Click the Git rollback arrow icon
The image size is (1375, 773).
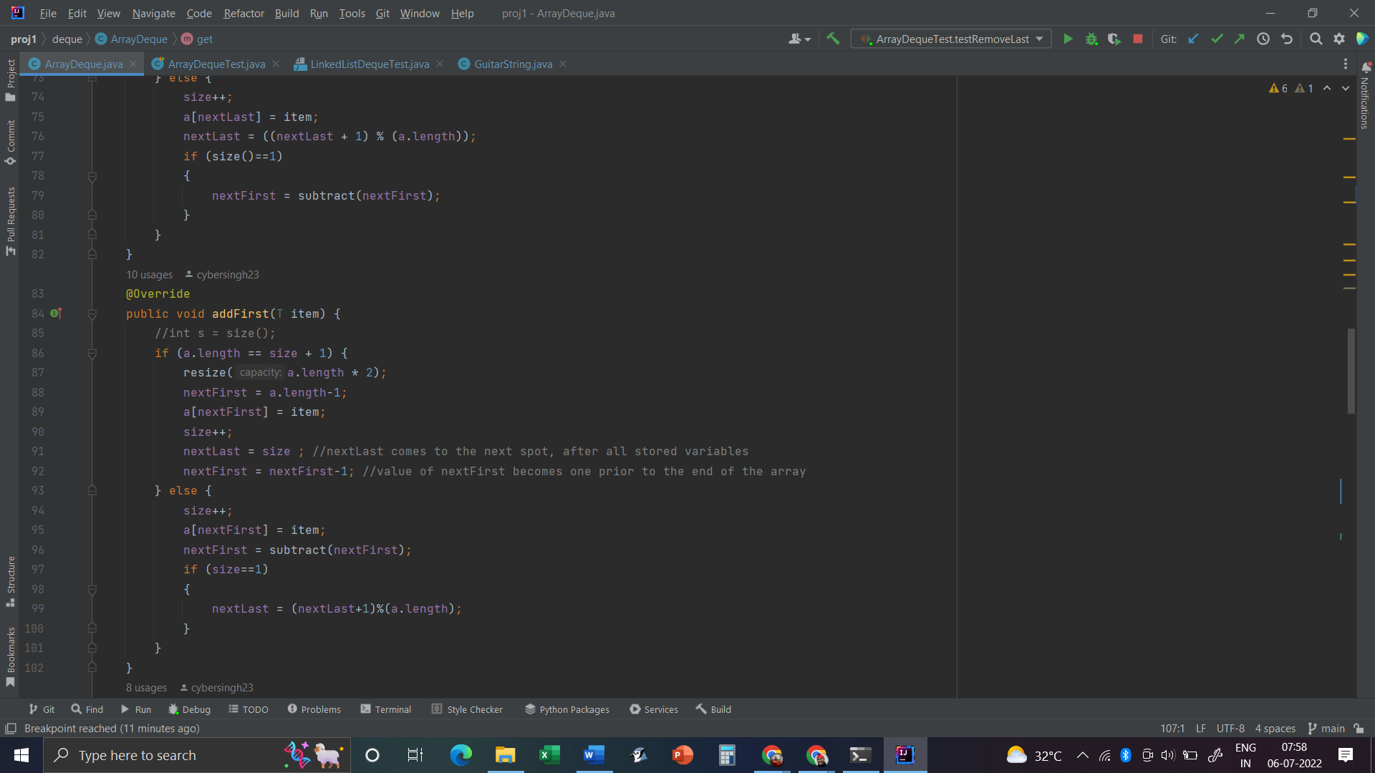tap(1287, 39)
